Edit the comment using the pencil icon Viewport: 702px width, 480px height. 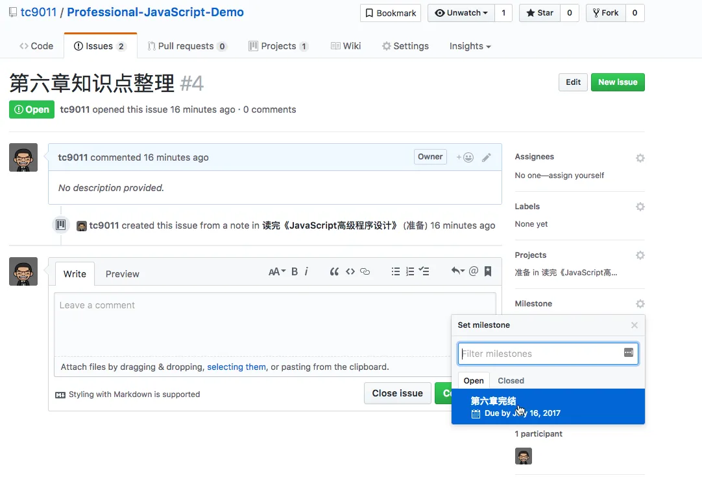(x=487, y=157)
